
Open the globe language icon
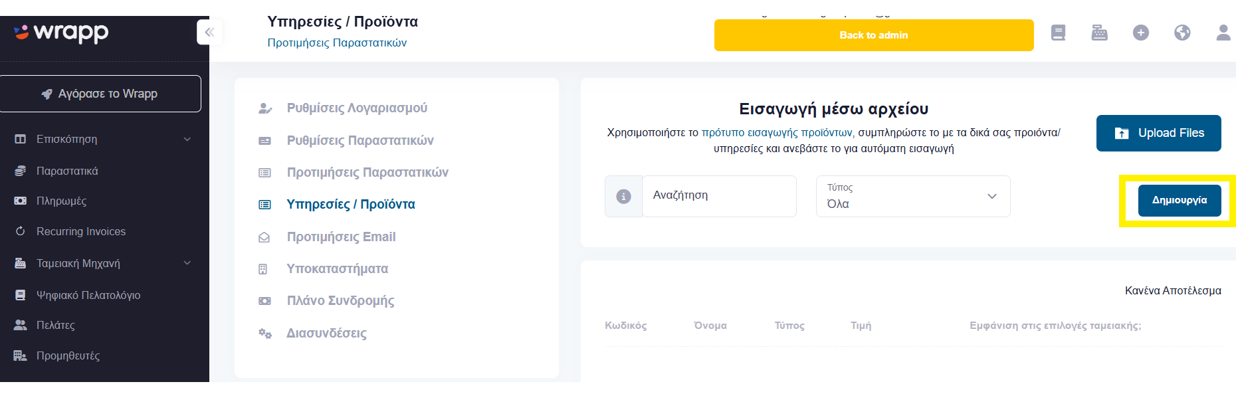1182,33
